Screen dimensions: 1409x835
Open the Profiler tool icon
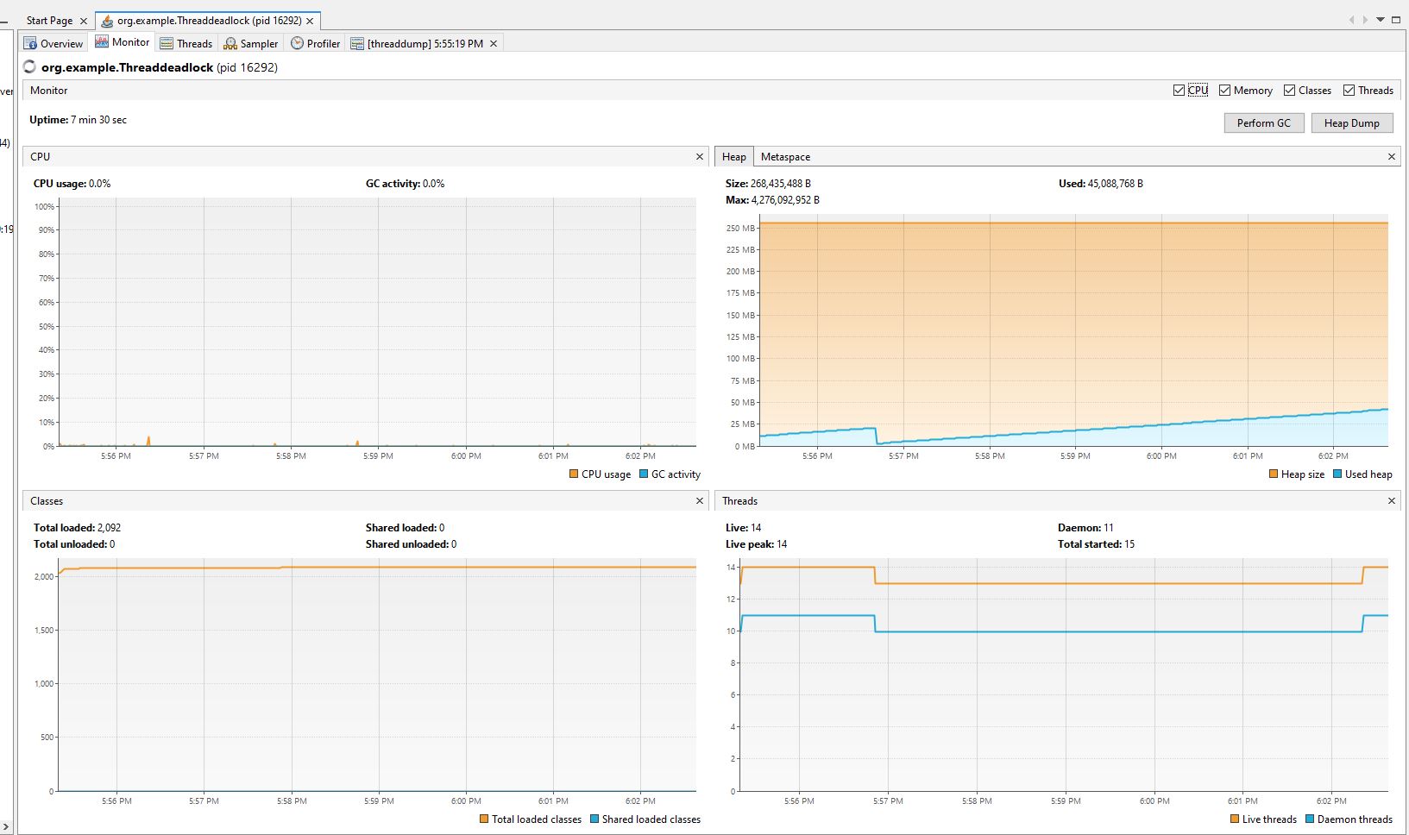pos(296,42)
